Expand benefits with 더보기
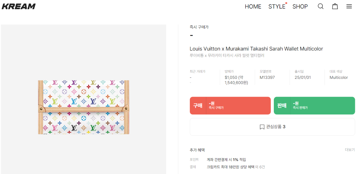The width and height of the screenshot is (356, 174). [350, 150]
